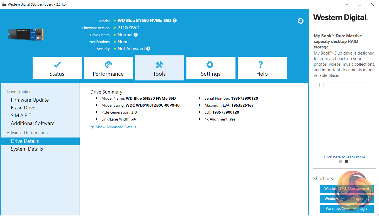
Task: Click the Model String value WDC WDS100T2B0C-00PXH0
Action: point(152,105)
